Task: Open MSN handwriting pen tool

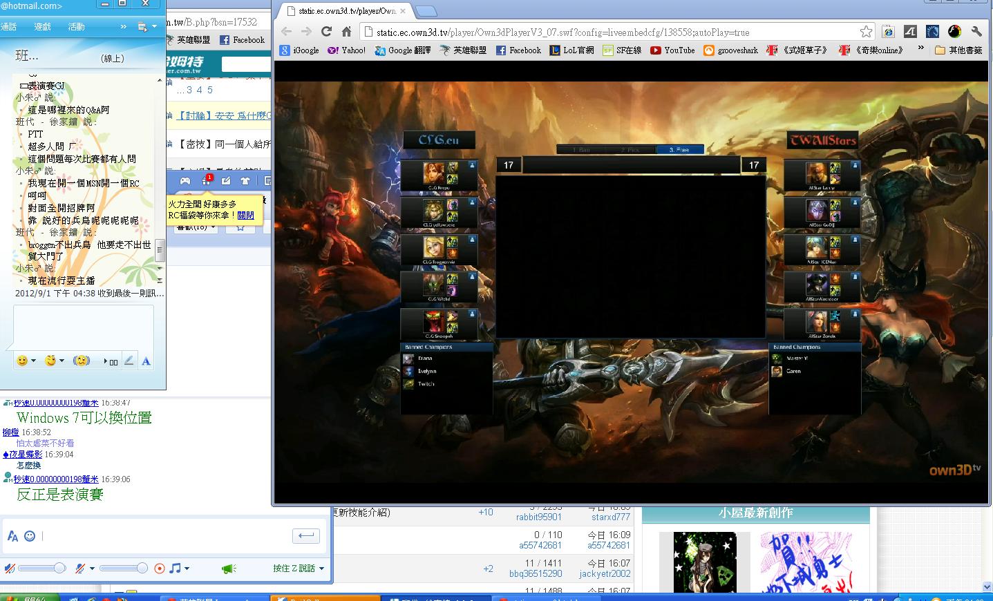Action: [x=129, y=361]
